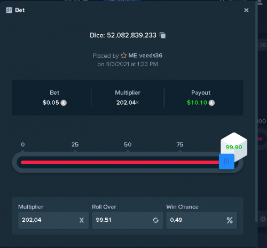Click the Bet header list icon
This screenshot has height=248, width=267.
click(x=9, y=10)
